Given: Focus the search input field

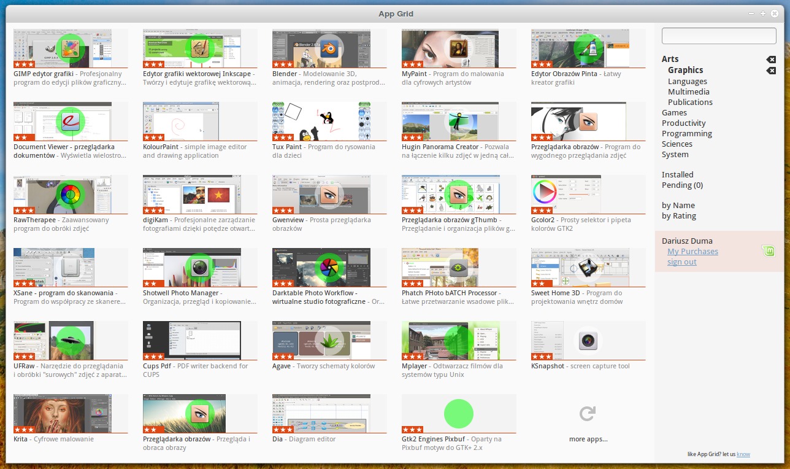Looking at the screenshot, I should [719, 36].
